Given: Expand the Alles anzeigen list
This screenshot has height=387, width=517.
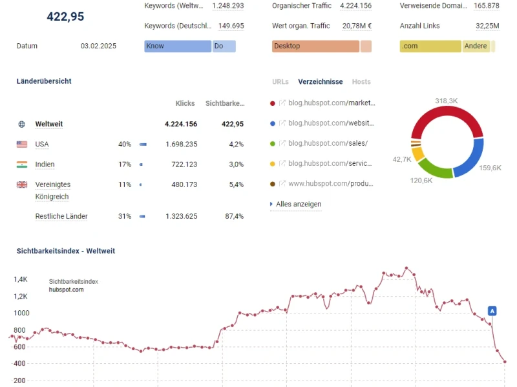Looking at the screenshot, I should (x=296, y=204).
